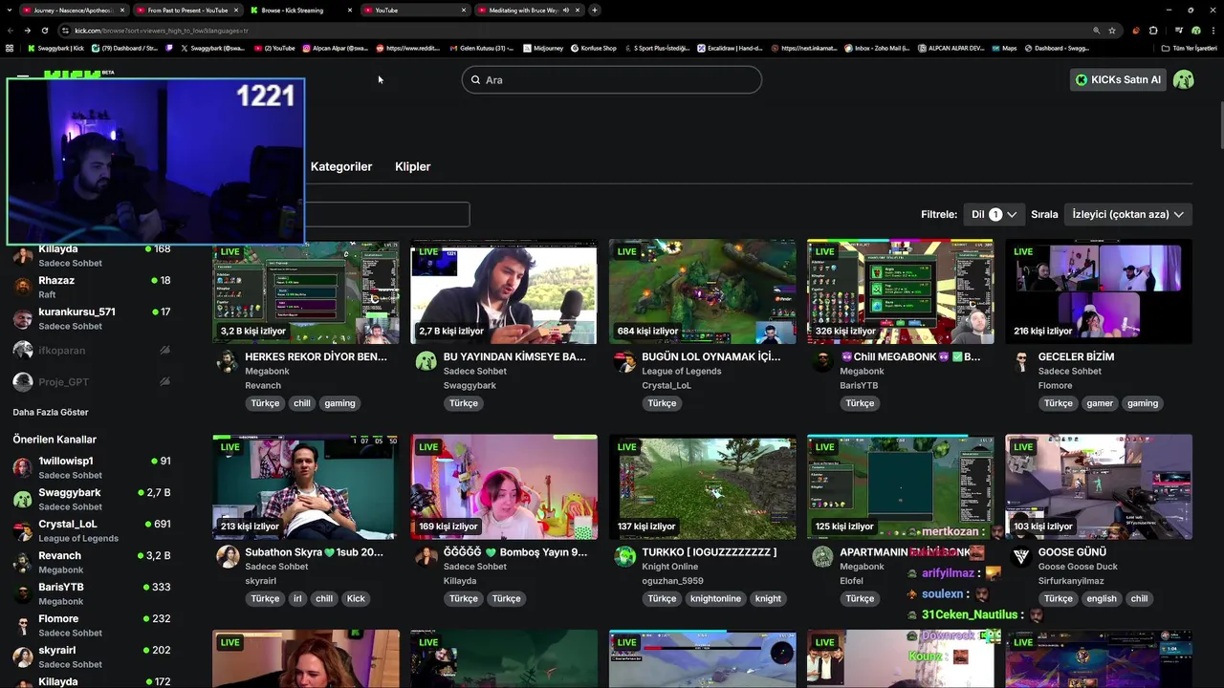Click streamer avatar beside Chill MEGABONK
1224x688 pixels.
pyautogui.click(x=822, y=361)
